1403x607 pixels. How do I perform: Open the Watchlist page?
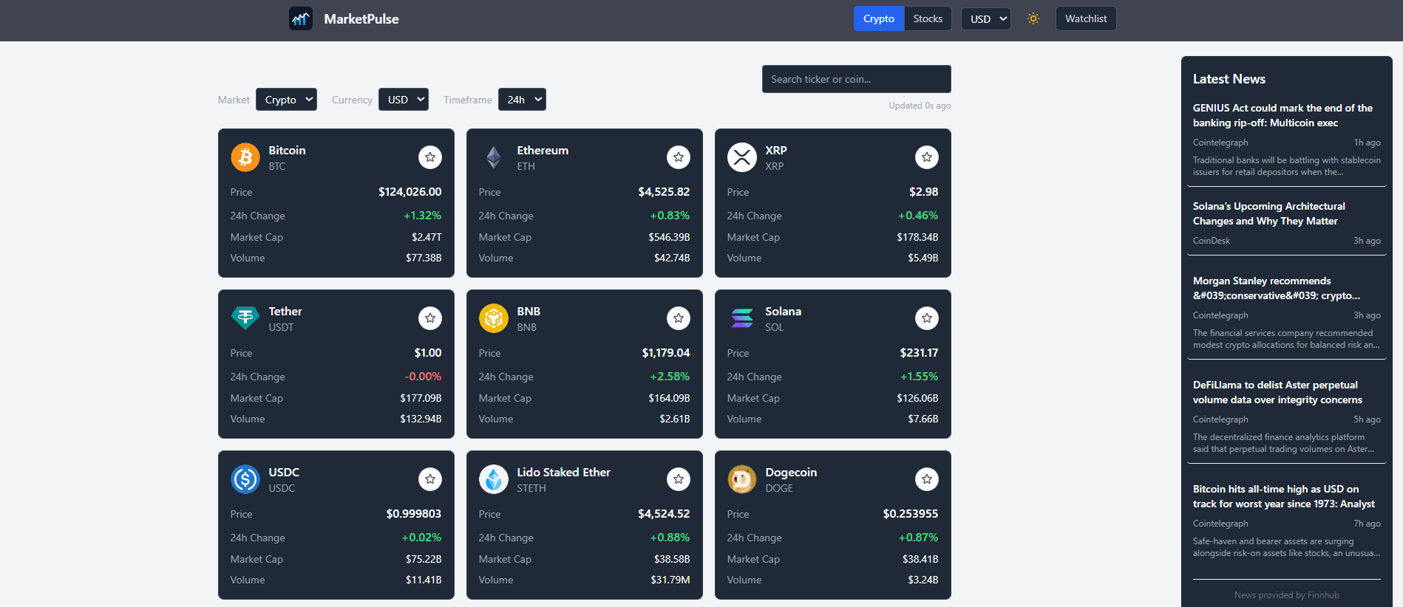[x=1086, y=18]
